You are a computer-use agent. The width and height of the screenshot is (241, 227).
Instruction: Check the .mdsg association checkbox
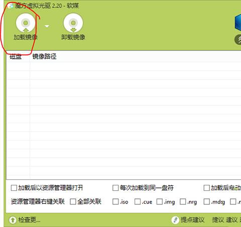click(x=206, y=201)
